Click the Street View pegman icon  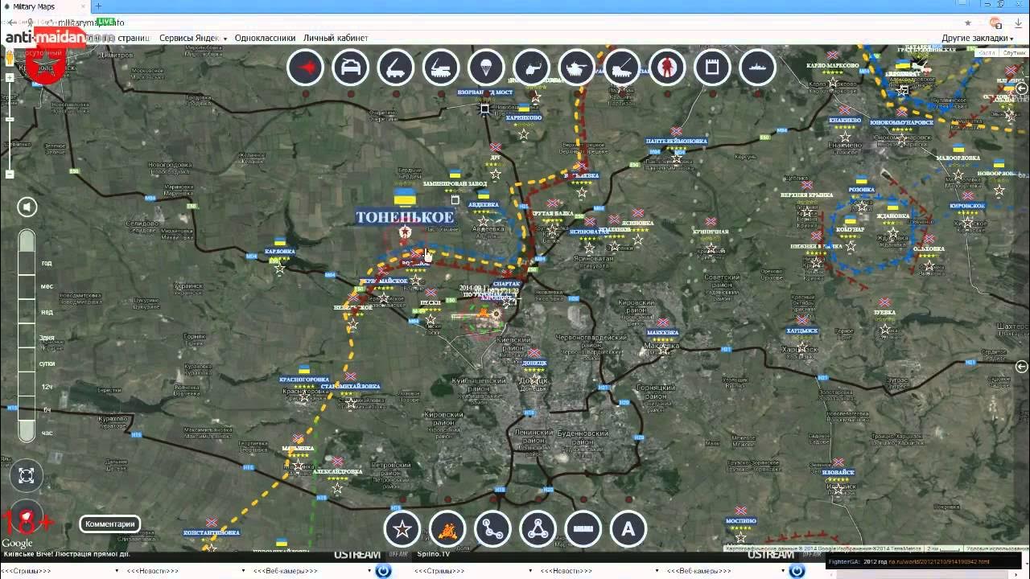10,59
